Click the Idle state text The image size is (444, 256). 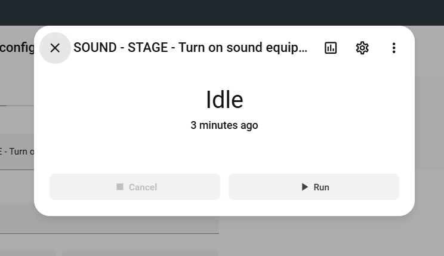(x=224, y=100)
